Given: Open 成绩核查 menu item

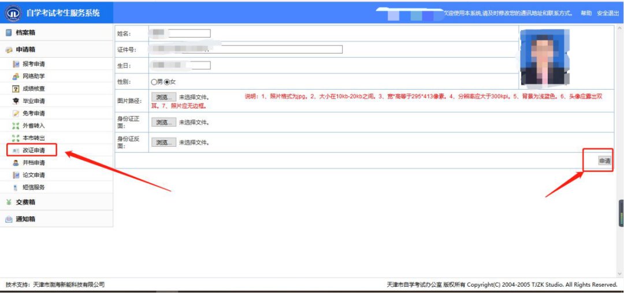Looking at the screenshot, I should (34, 89).
